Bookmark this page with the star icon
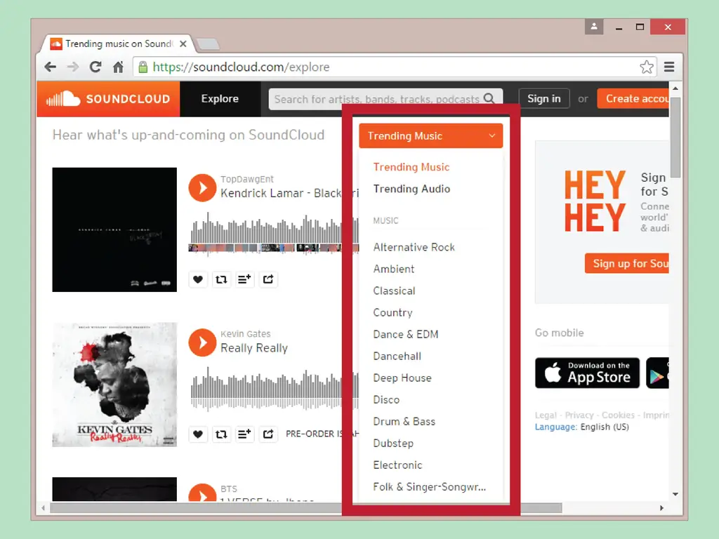The height and width of the screenshot is (539, 719). click(x=647, y=67)
